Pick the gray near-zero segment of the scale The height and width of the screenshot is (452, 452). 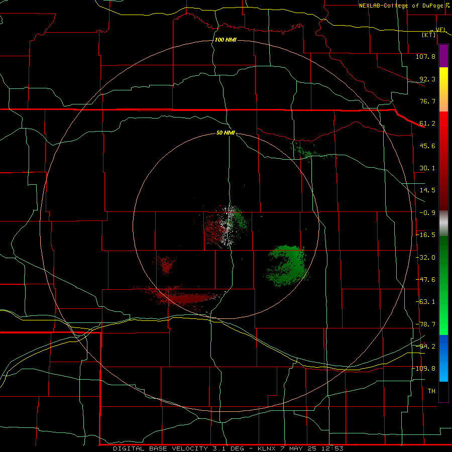click(443, 223)
